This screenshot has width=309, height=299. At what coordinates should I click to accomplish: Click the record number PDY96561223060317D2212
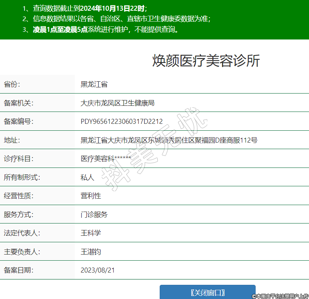pos(121,122)
